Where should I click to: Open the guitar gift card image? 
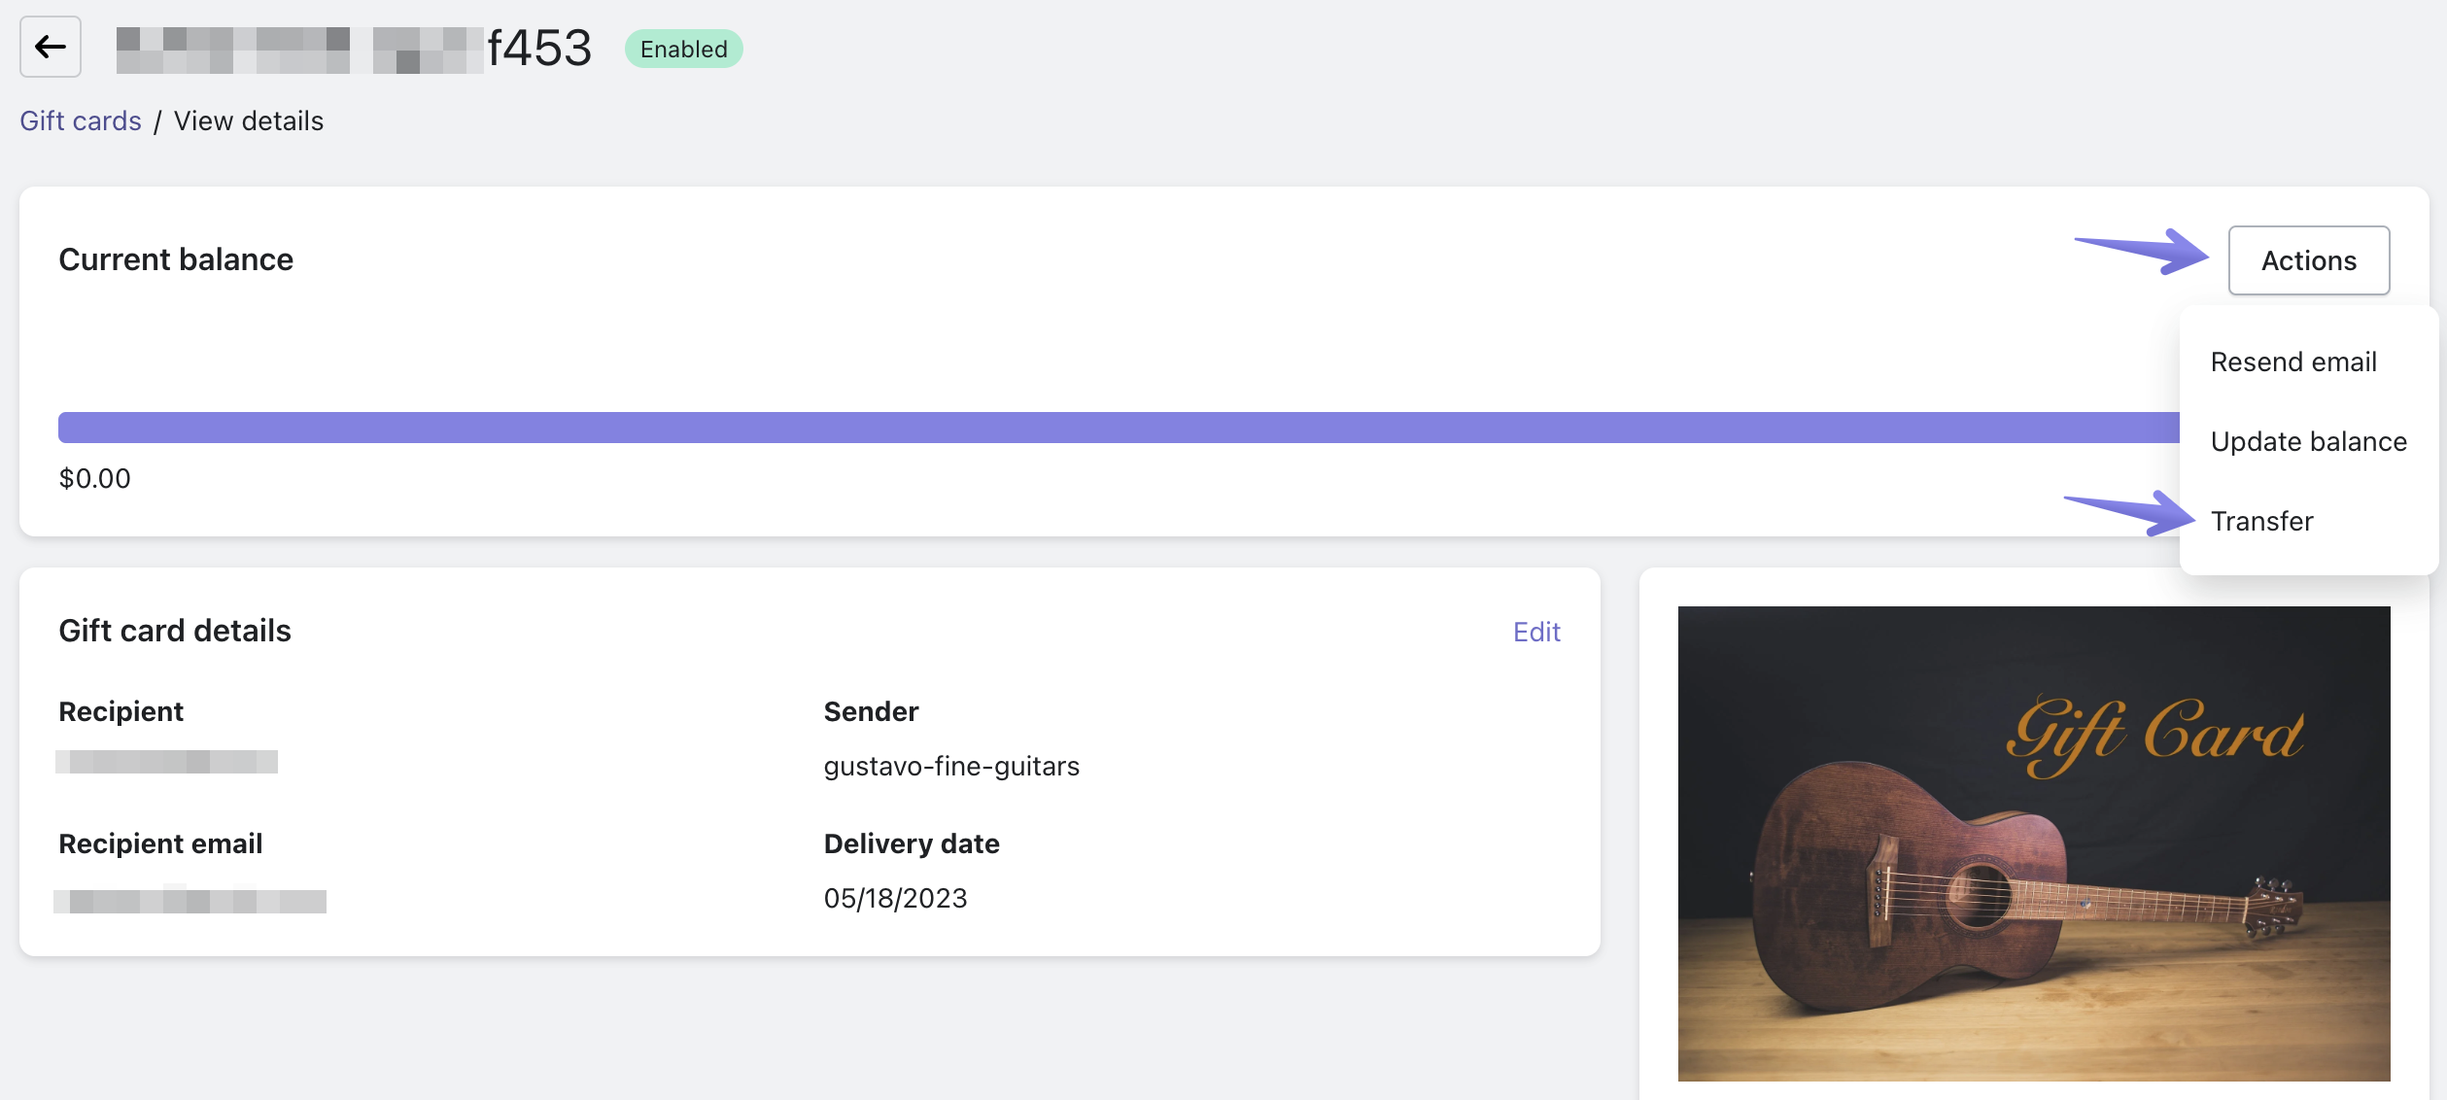[2033, 843]
